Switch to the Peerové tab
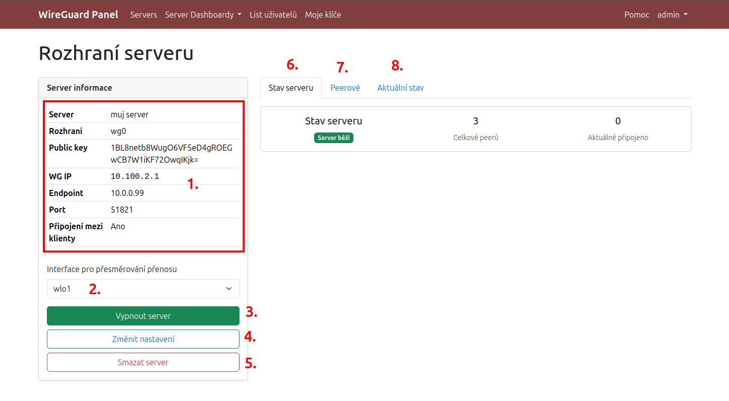 [345, 88]
